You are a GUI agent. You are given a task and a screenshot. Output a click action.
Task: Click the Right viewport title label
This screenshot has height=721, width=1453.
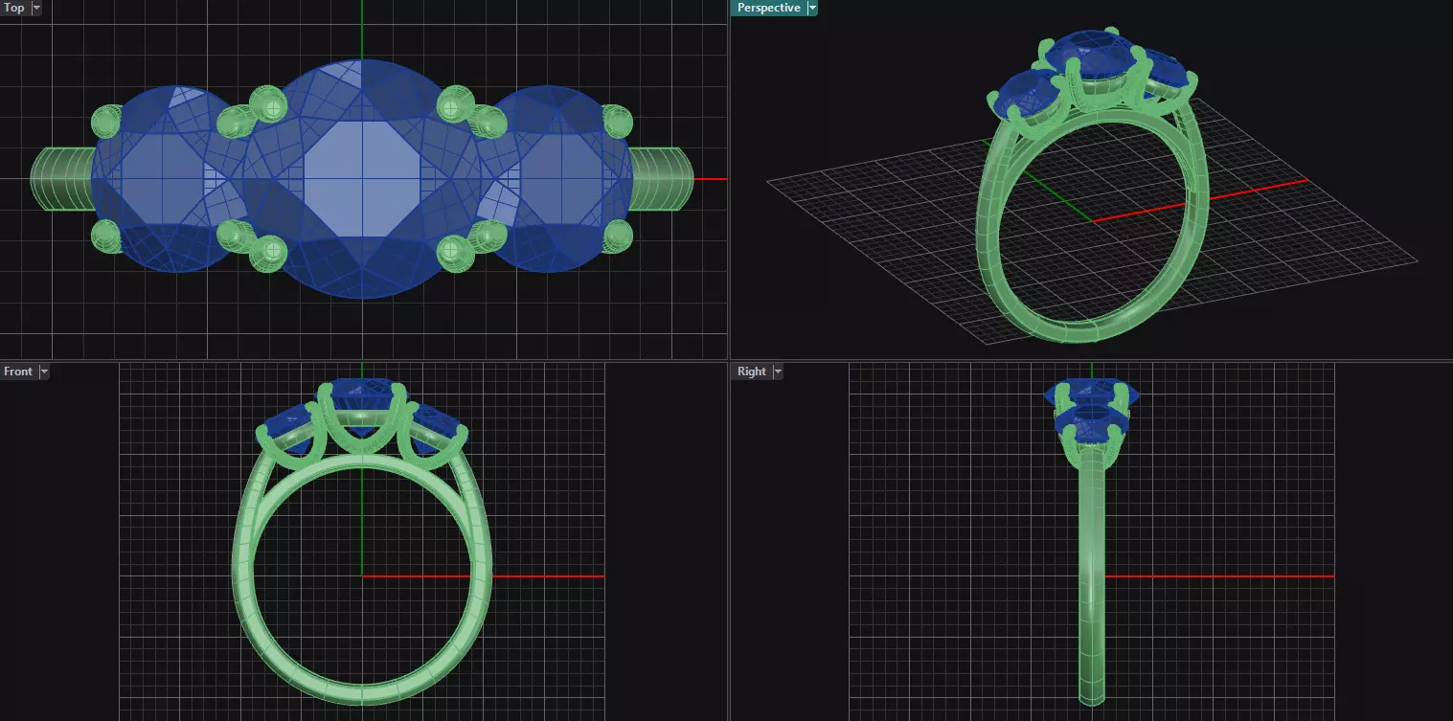[x=752, y=372]
